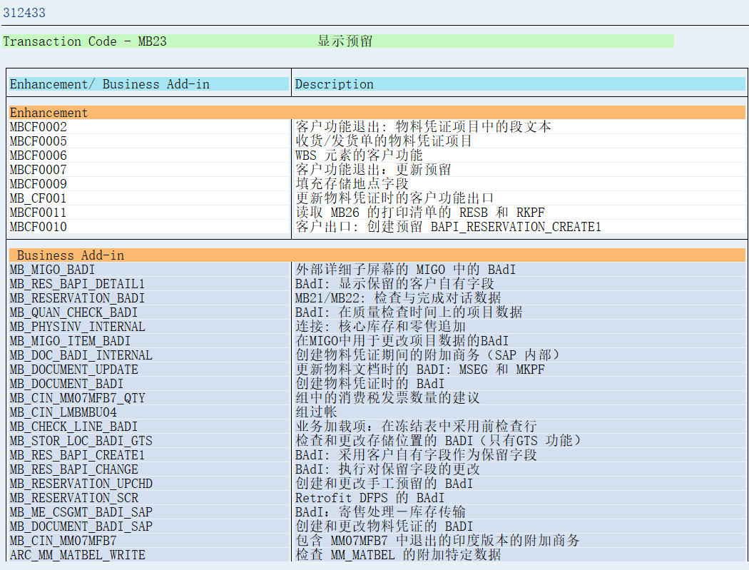Image resolution: width=749 pixels, height=570 pixels.
Task: Select BAdI ARC_MM_MATBEL_WRITE
Action: tap(77, 555)
